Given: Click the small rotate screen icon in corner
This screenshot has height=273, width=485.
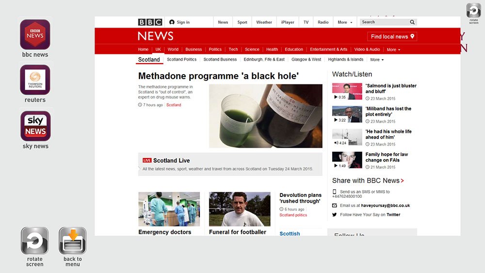Looking at the screenshot, I should (x=473, y=11).
